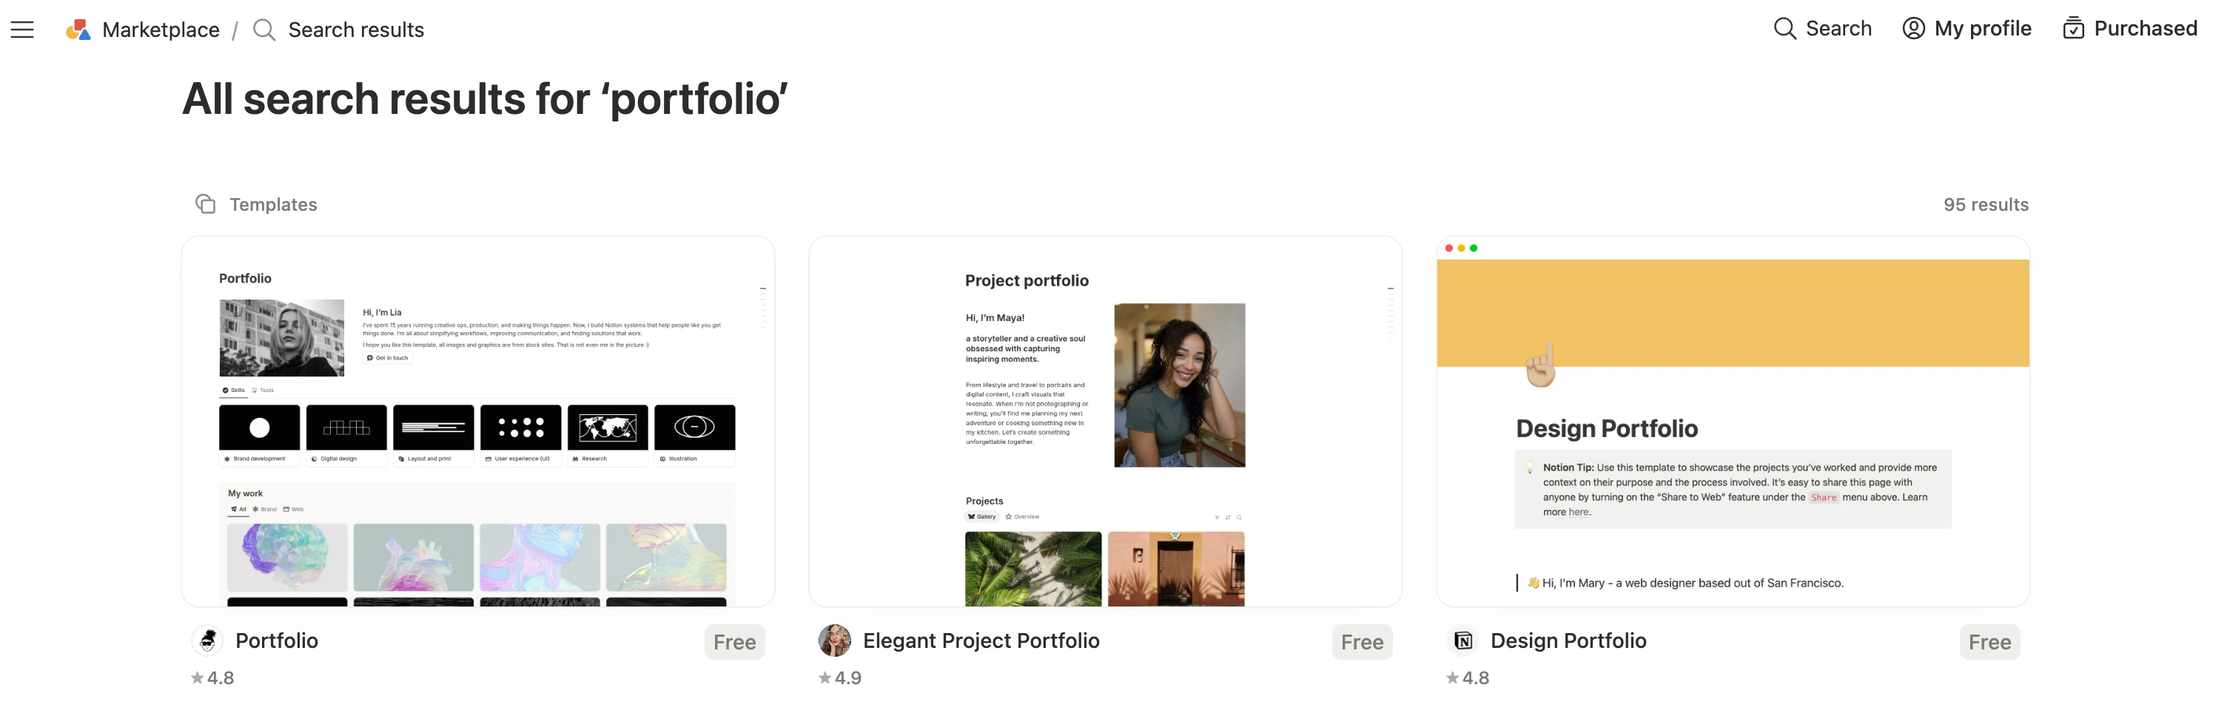2213x713 pixels.
Task: Open Elegant Project Portfolio title link
Action: pyautogui.click(x=981, y=641)
